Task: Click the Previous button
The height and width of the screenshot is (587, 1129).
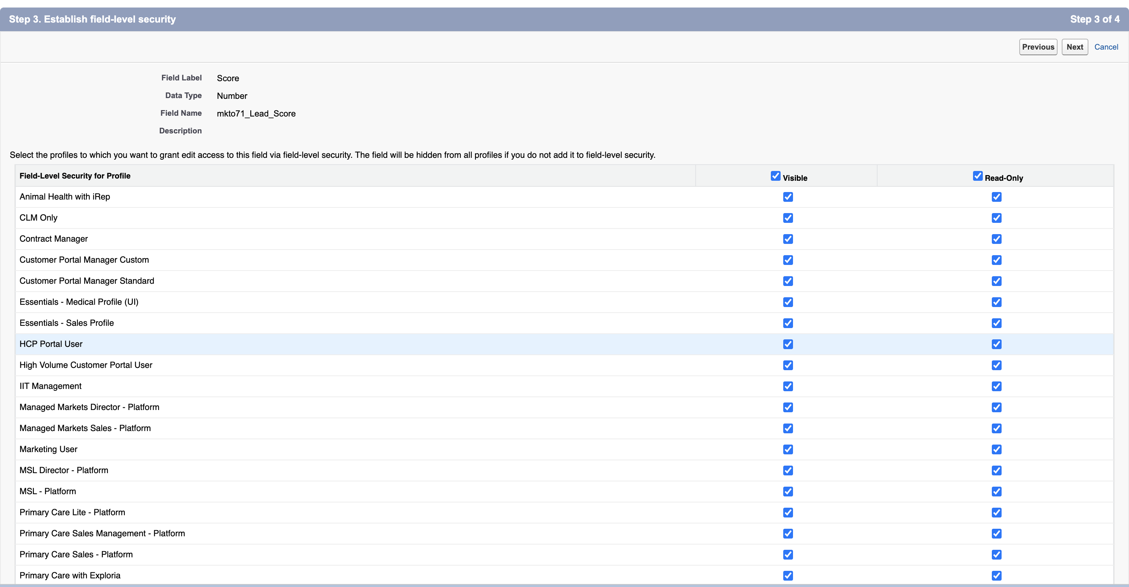Action: [x=1037, y=47]
